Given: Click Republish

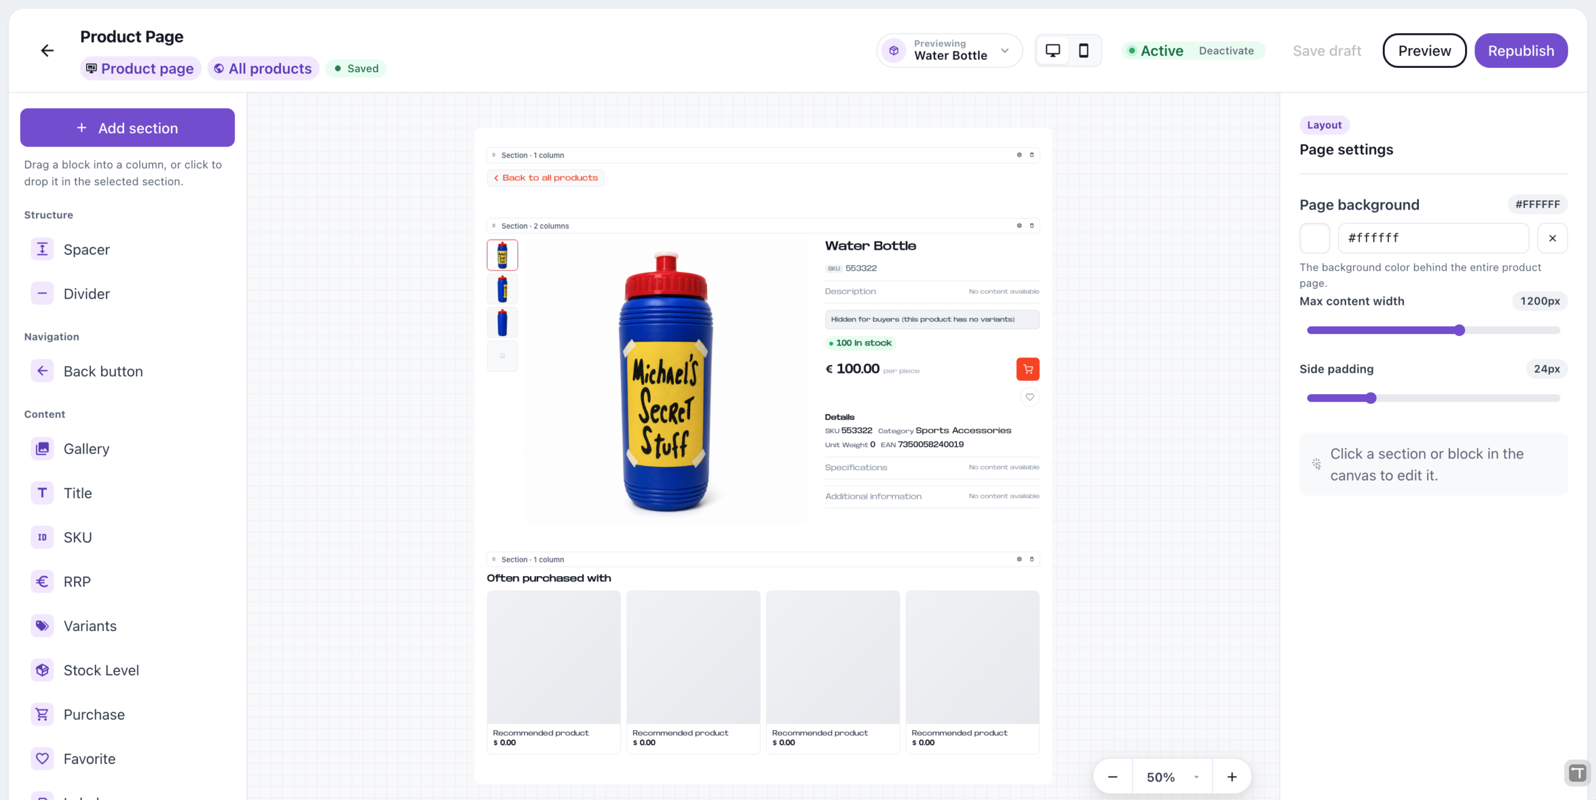Looking at the screenshot, I should tap(1521, 51).
